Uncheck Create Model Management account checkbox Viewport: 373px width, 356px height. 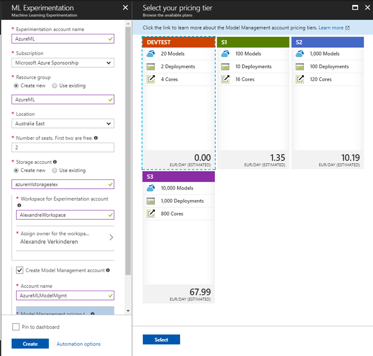[x=19, y=270]
